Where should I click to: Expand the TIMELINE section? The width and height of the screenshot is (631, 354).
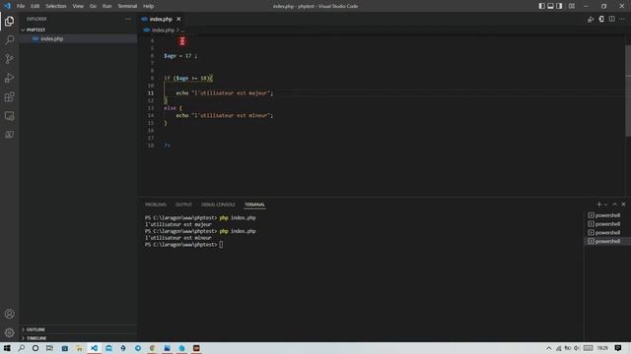pos(78,338)
